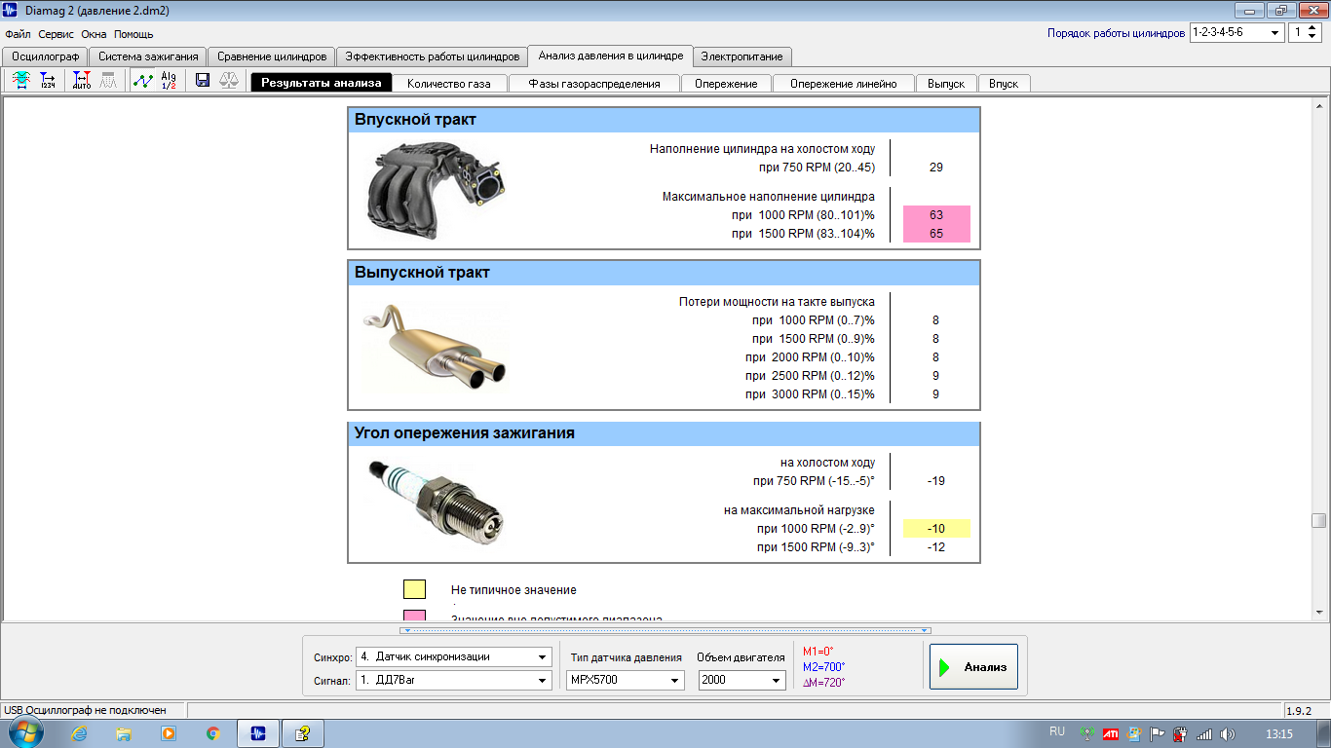Click the power plug tray icon

click(x=1181, y=733)
